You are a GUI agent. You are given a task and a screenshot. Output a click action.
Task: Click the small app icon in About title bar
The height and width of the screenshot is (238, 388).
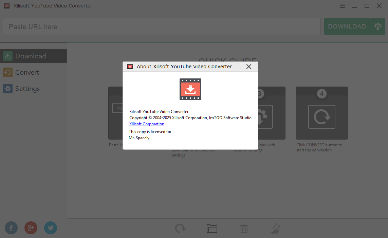130,67
